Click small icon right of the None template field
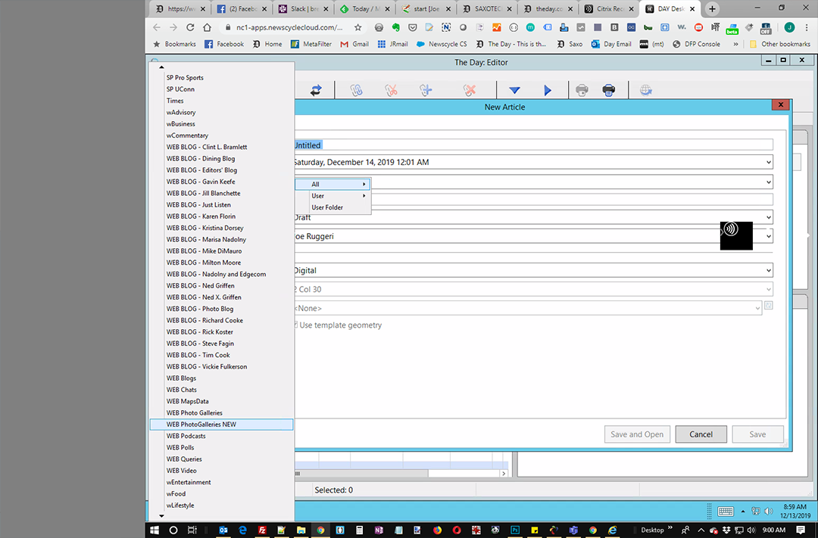This screenshot has height=538, width=818. pos(769,306)
